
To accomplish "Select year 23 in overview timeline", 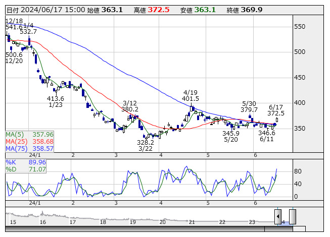I will (x=252, y=222).
